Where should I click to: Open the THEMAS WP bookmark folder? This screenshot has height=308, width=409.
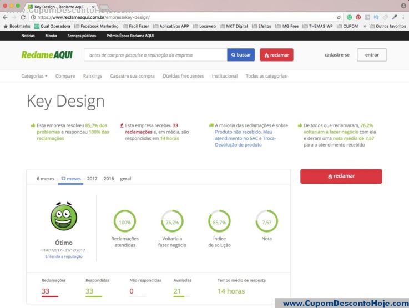tap(317, 26)
